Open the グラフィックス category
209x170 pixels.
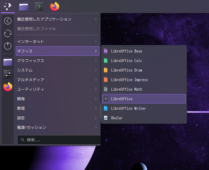click(x=58, y=61)
